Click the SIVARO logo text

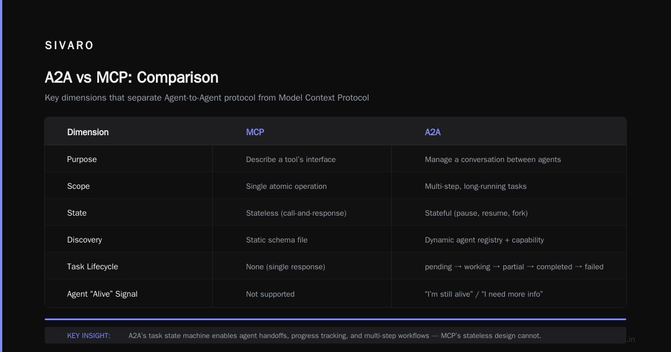69,46
